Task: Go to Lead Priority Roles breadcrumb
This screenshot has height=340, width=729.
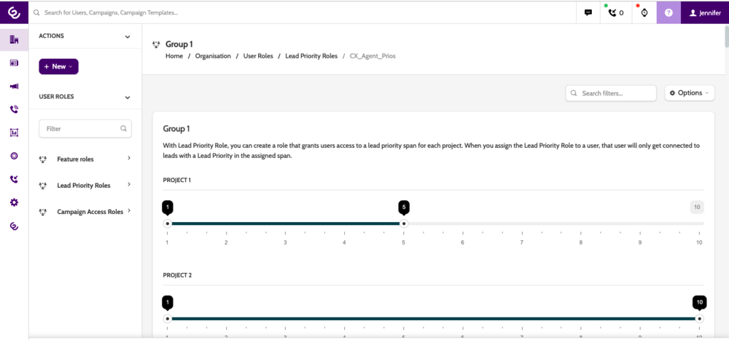Action: click(x=311, y=56)
